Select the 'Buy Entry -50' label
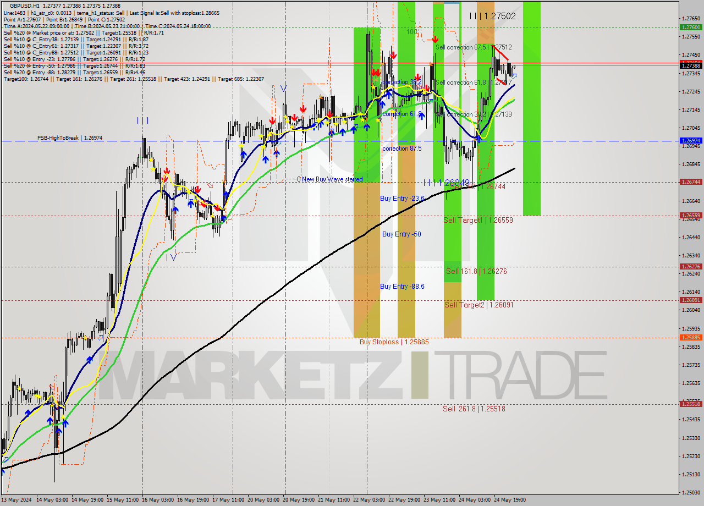 (x=402, y=234)
